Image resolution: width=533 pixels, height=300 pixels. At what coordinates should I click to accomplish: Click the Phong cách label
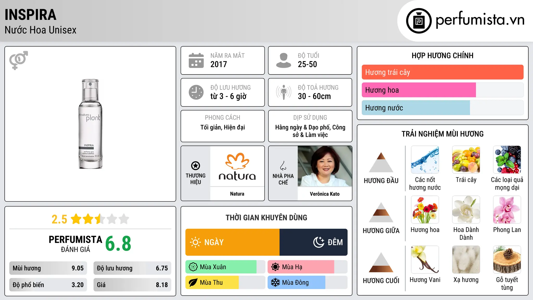pos(223,117)
